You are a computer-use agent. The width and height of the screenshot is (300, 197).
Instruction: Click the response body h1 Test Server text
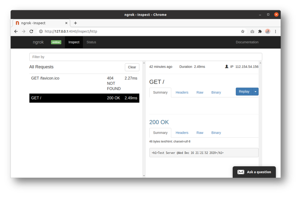[188, 153]
